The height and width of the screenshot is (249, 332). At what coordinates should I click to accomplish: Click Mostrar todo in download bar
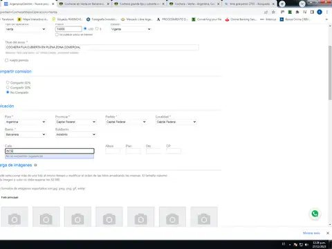point(311,233)
